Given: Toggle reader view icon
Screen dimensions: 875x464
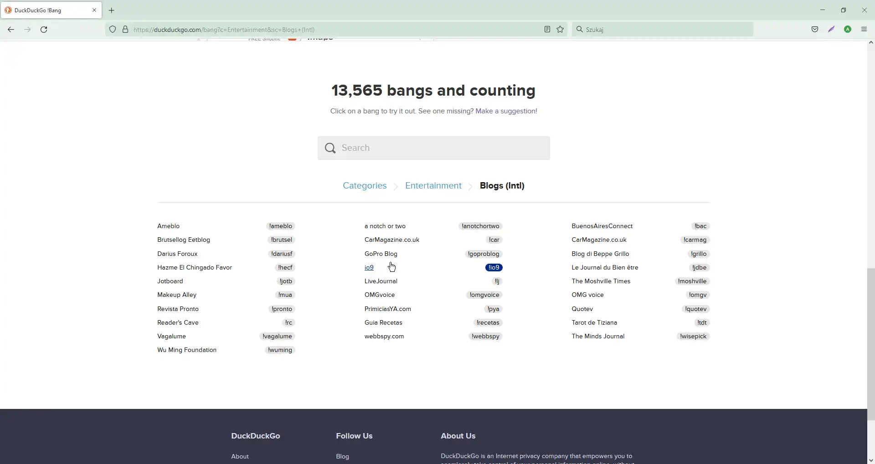Looking at the screenshot, I should (547, 30).
